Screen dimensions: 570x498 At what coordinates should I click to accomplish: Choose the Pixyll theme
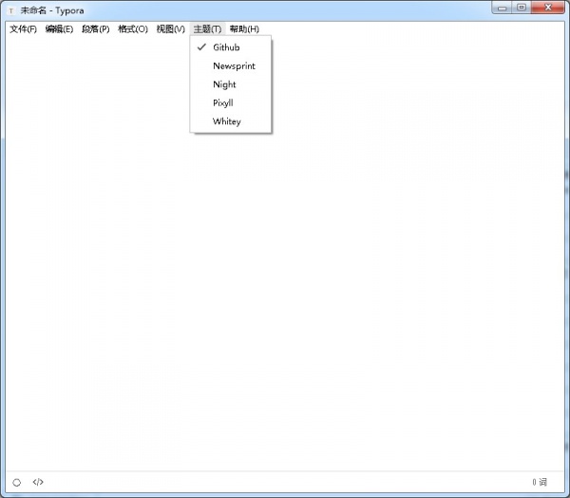223,102
